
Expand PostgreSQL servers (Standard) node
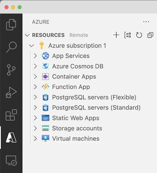35,107
